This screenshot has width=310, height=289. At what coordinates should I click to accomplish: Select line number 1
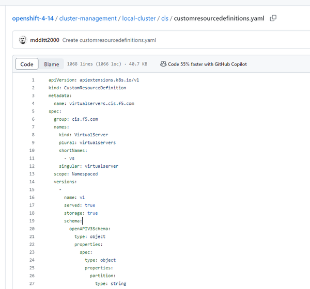tap(33, 80)
